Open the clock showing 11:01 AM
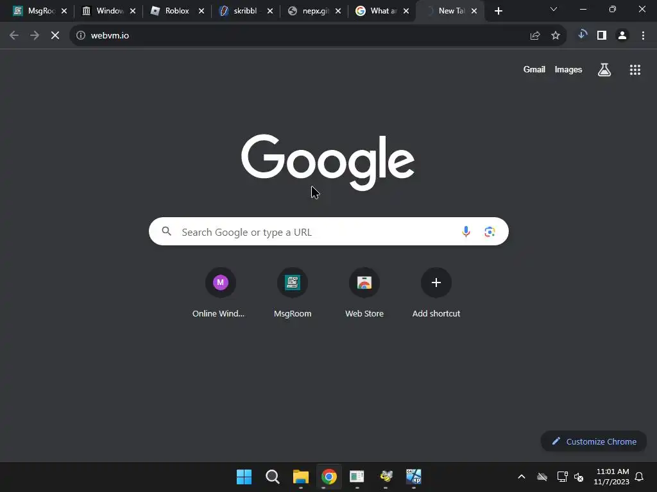Screen dimensions: 657x492 pos(611,477)
